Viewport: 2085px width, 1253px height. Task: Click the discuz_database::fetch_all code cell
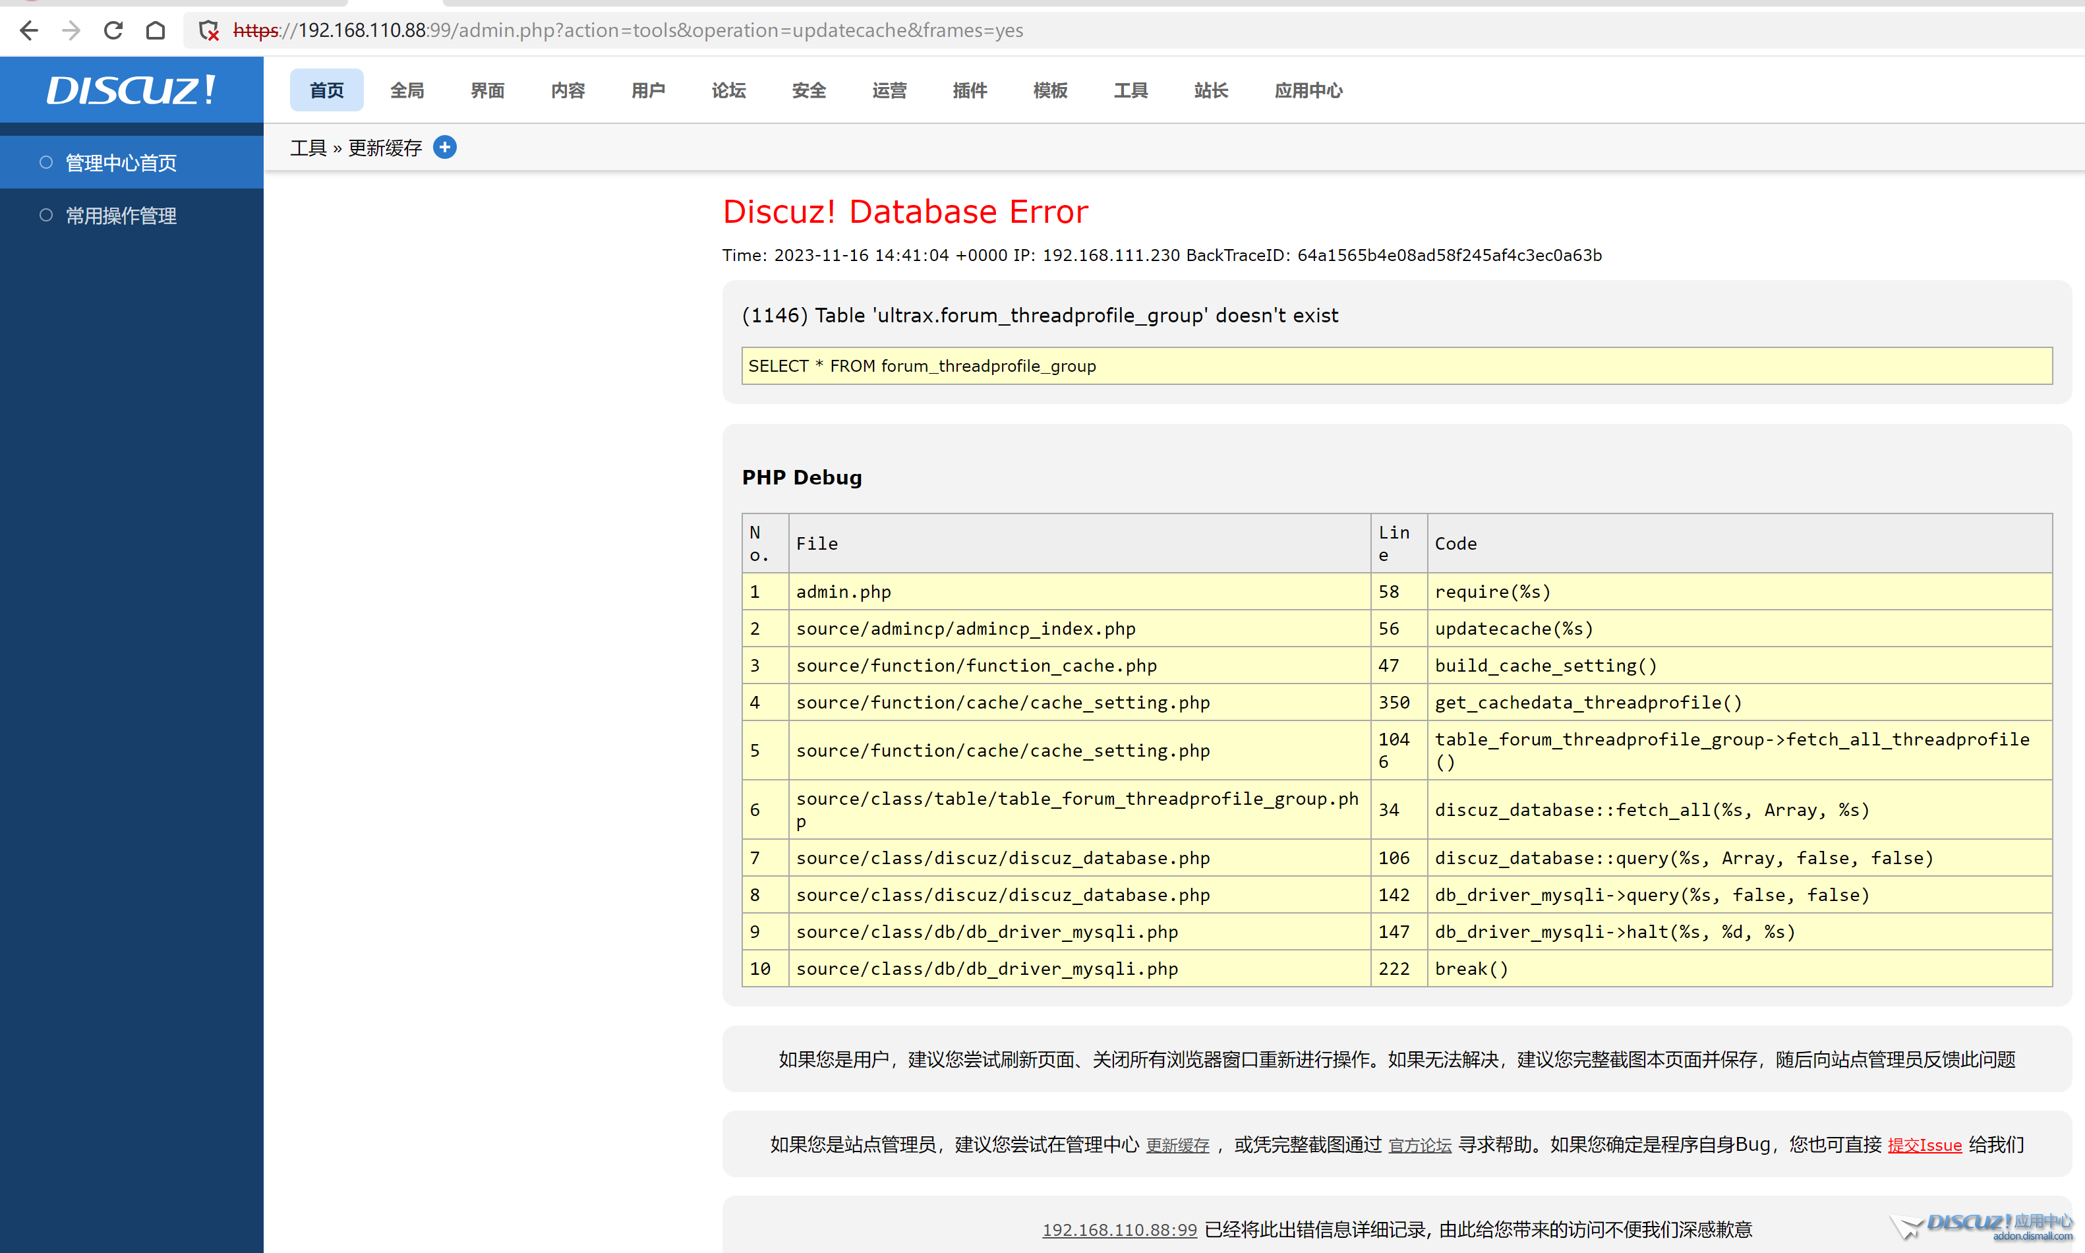tap(1739, 809)
